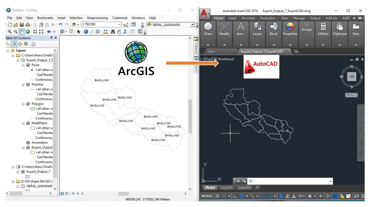Screen dimensions: 369x207
Task: Select the Pan hand tool in ArcMap
Action: point(22,32)
